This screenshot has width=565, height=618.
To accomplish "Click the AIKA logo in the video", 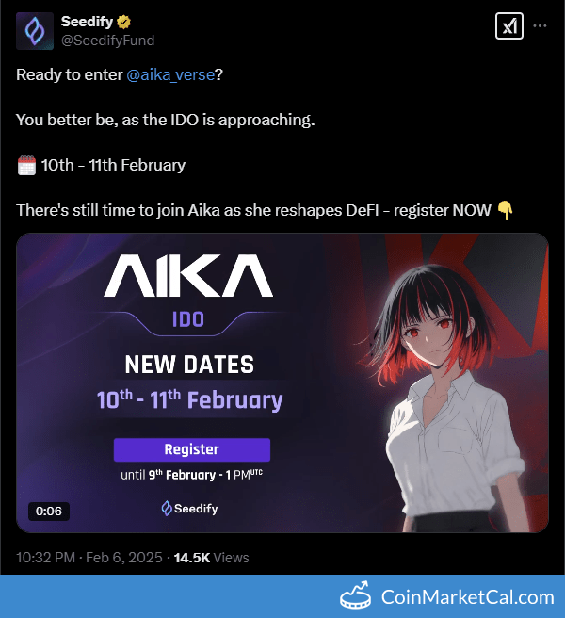I will [x=188, y=275].
